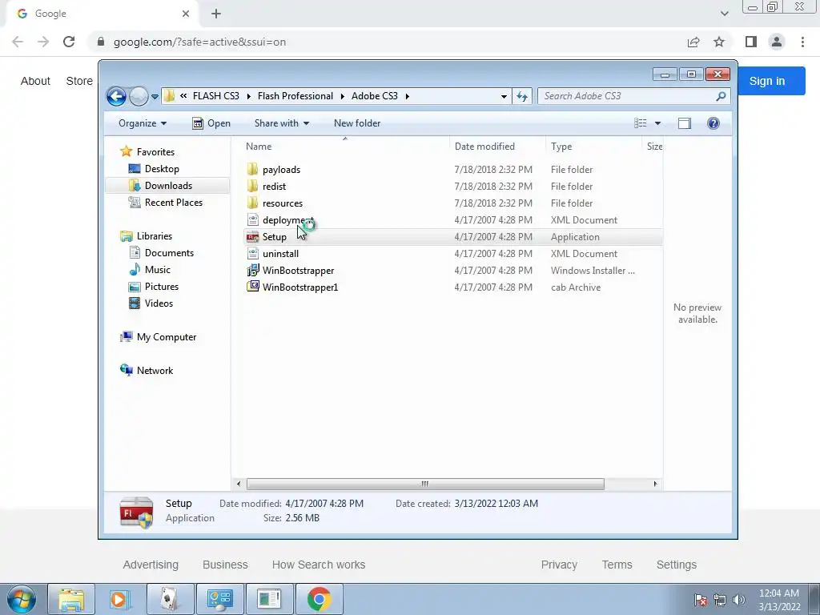Open a new Chrome tab
Image resolution: width=820 pixels, height=615 pixels.
(x=216, y=14)
